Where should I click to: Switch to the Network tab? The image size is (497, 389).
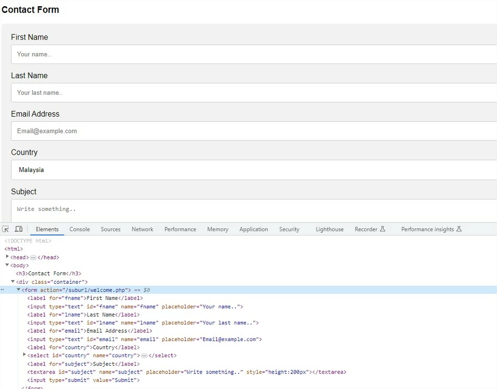coord(142,229)
